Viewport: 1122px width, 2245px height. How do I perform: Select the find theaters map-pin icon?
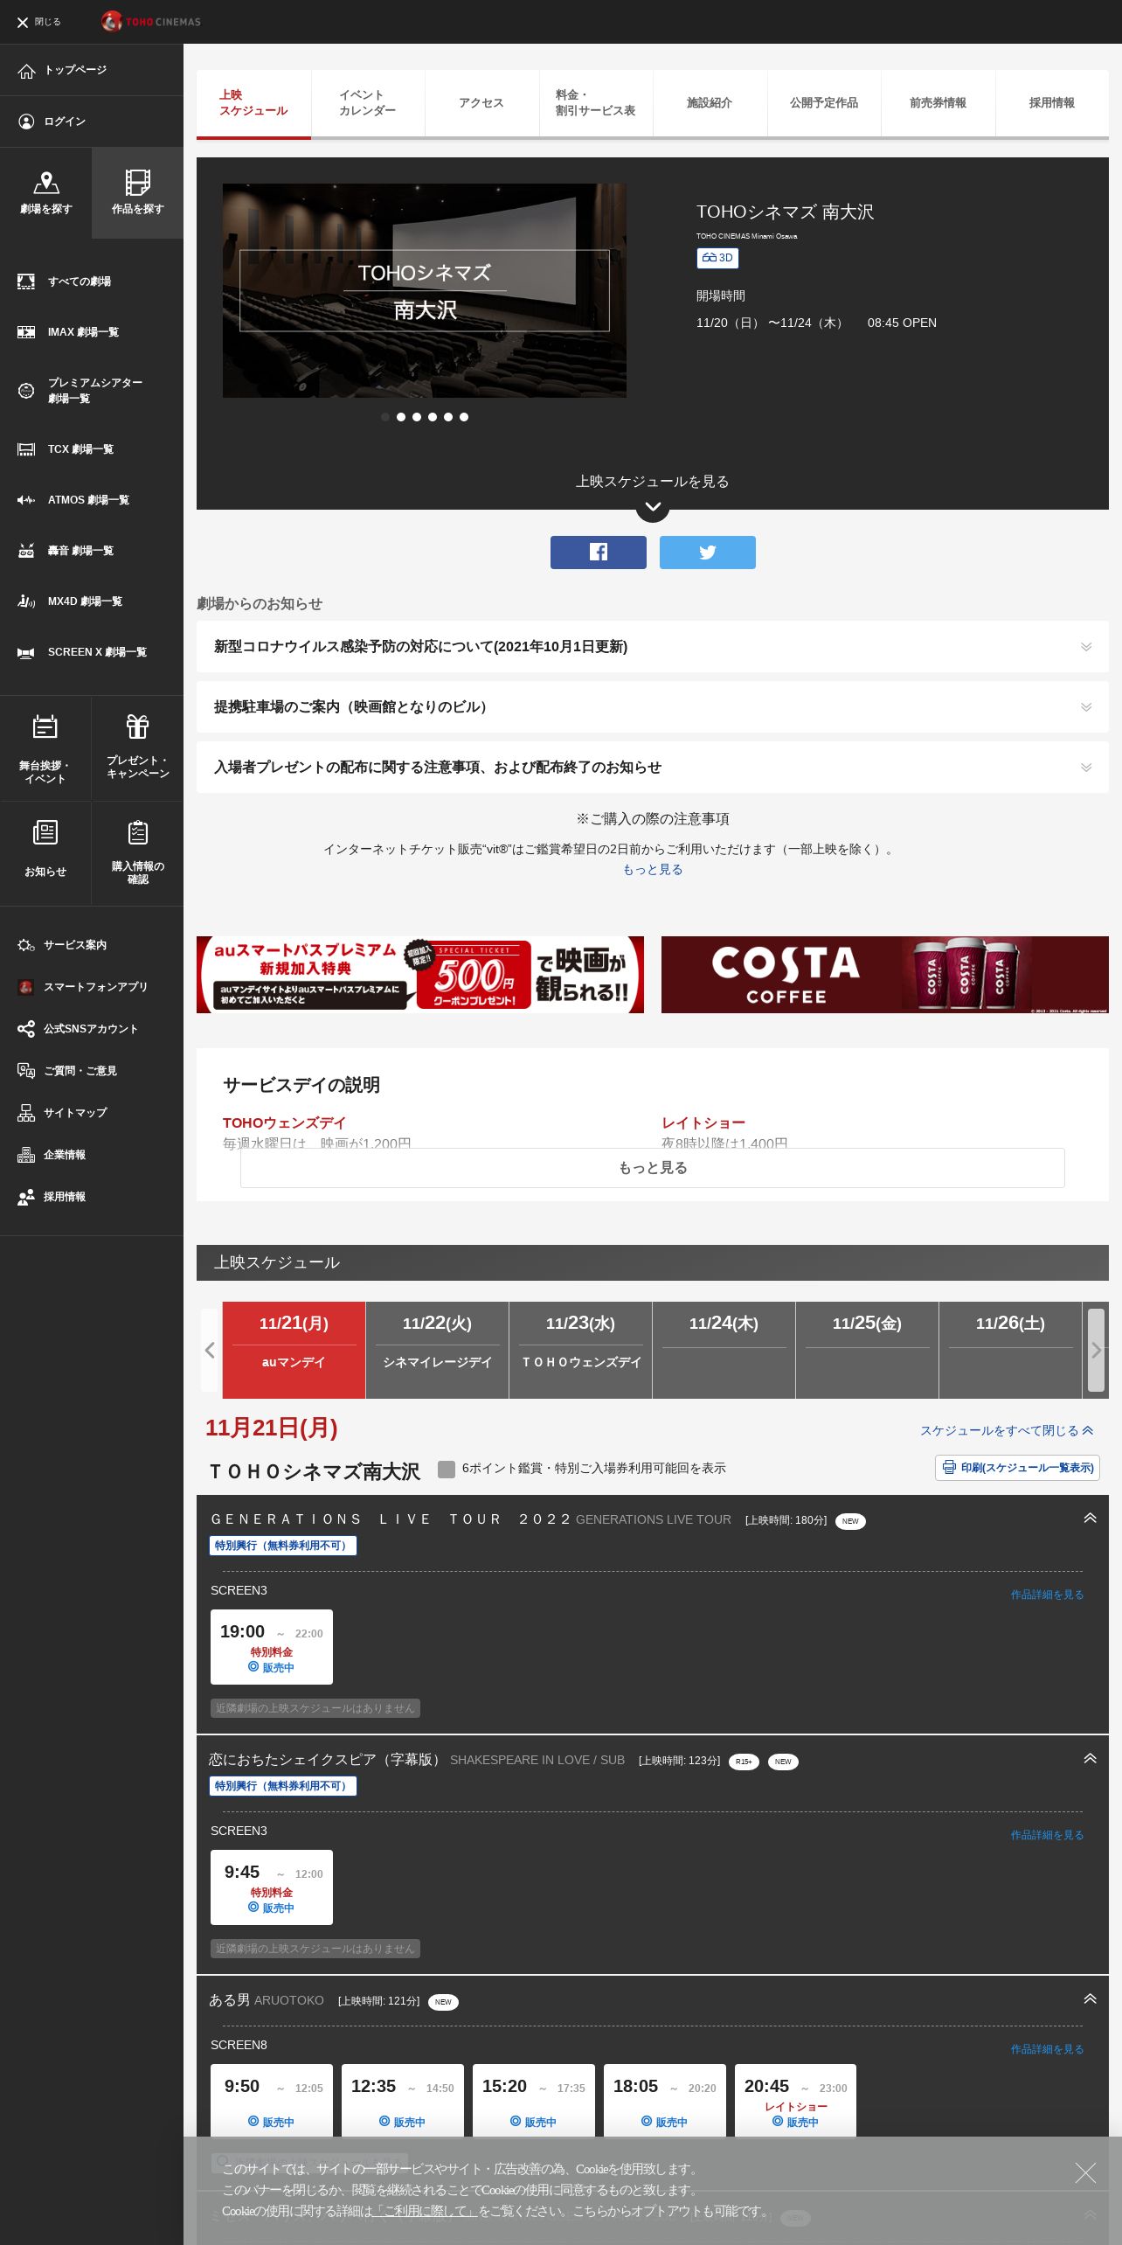coord(46,182)
